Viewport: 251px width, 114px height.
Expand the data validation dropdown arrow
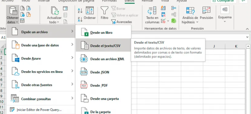(x=168, y=21)
